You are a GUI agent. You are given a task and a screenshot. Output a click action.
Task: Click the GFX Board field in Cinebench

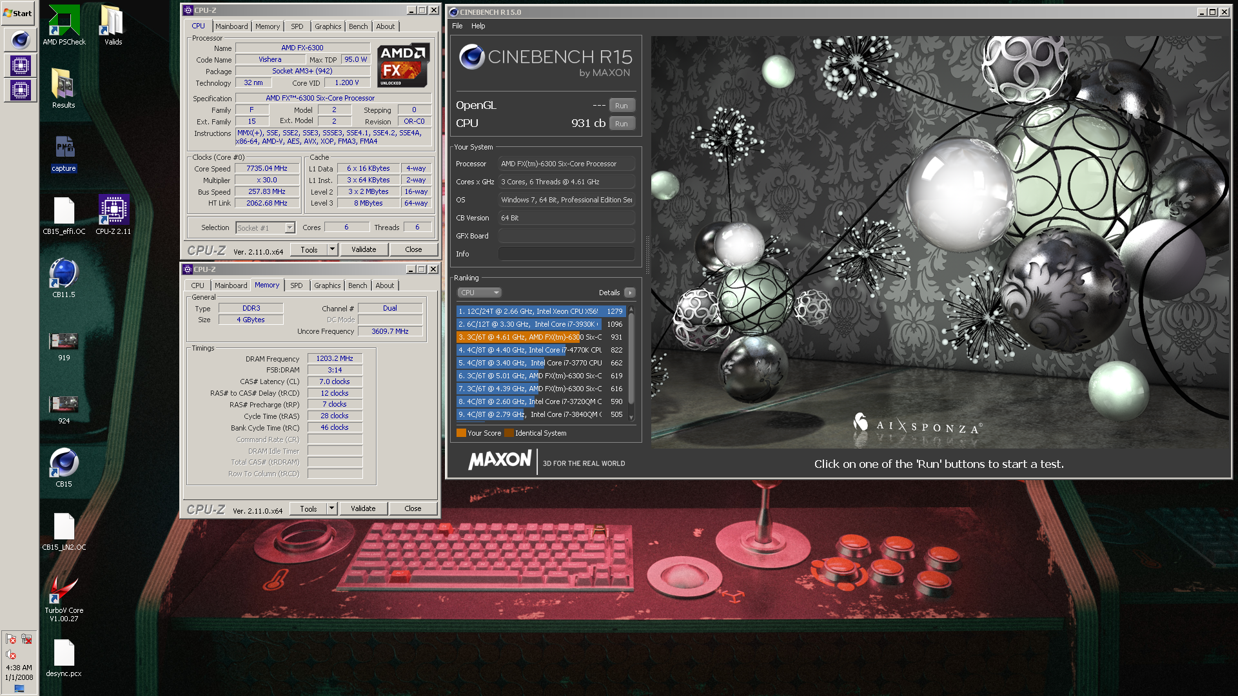point(567,236)
